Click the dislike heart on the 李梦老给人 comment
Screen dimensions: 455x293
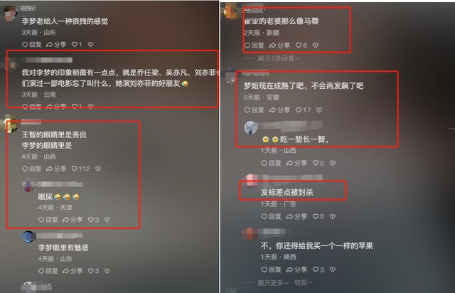pos(91,44)
